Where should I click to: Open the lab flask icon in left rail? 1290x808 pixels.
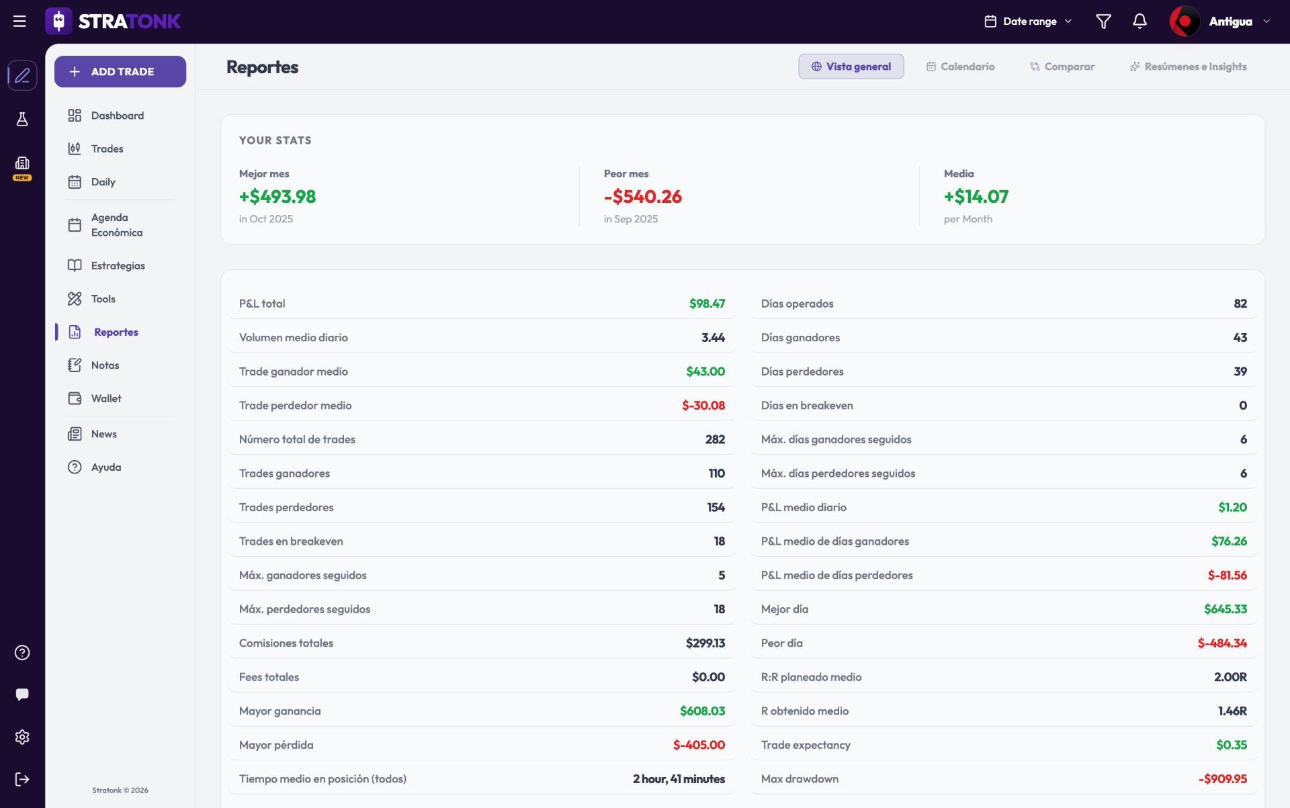click(22, 120)
